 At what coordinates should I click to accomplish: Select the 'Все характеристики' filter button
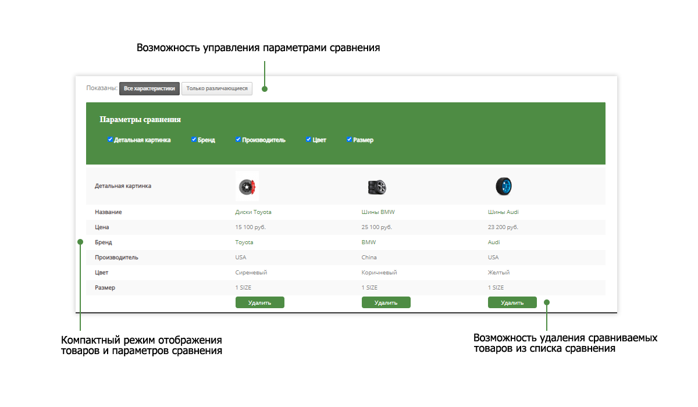pos(149,89)
